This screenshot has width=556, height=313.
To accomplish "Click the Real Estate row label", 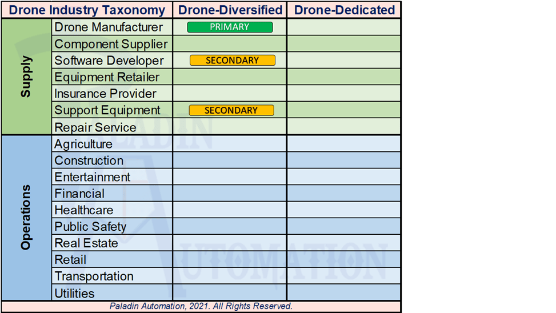I will (86, 243).
